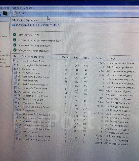Click green check icon next to Температура
This screenshot has height=161, width=139.
click(14, 35)
